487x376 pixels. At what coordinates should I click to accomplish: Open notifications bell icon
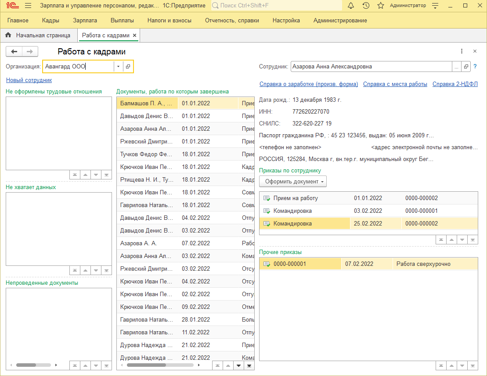pyautogui.click(x=351, y=6)
